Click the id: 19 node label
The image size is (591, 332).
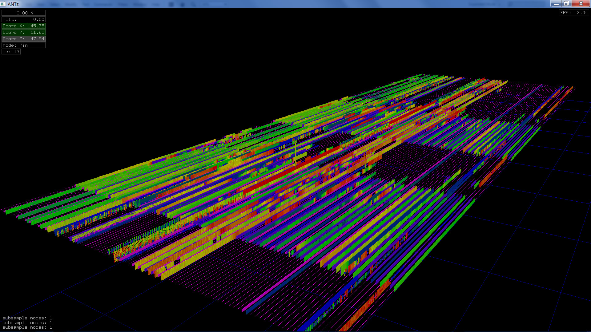pyautogui.click(x=11, y=52)
